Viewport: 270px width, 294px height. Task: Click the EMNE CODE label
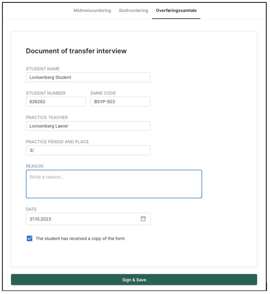(x=103, y=93)
